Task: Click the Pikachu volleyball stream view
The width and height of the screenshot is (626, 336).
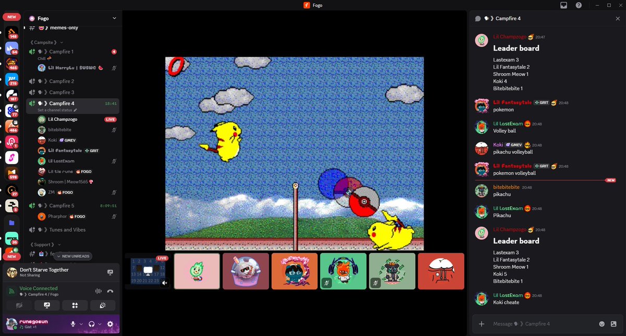Action: (295, 154)
